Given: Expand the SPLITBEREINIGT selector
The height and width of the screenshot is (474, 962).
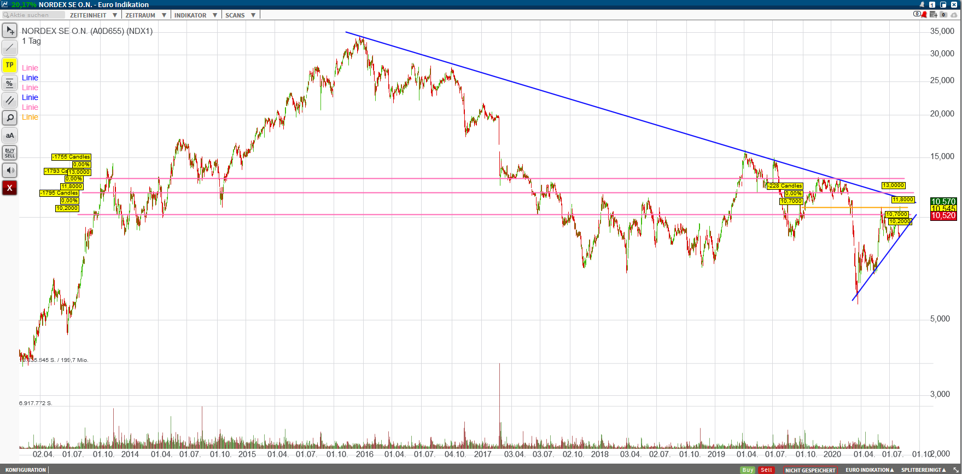Looking at the screenshot, I should point(924,470).
